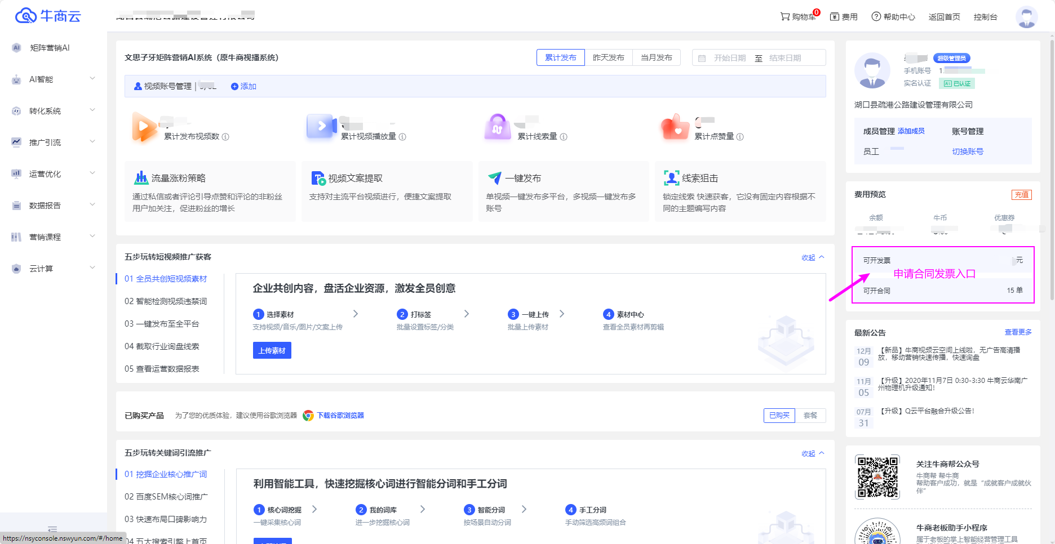Image resolution: width=1055 pixels, height=544 pixels.
Task: Click the plus icon 添加 video account
Action: (234, 86)
